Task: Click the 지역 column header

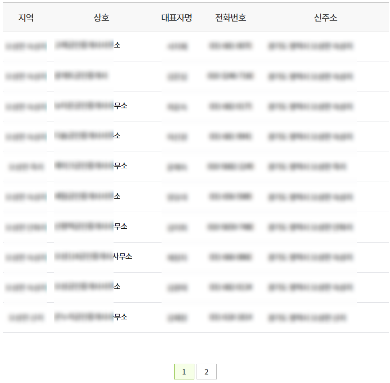Action: click(x=26, y=17)
